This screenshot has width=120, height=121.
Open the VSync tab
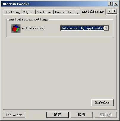click(x=29, y=12)
